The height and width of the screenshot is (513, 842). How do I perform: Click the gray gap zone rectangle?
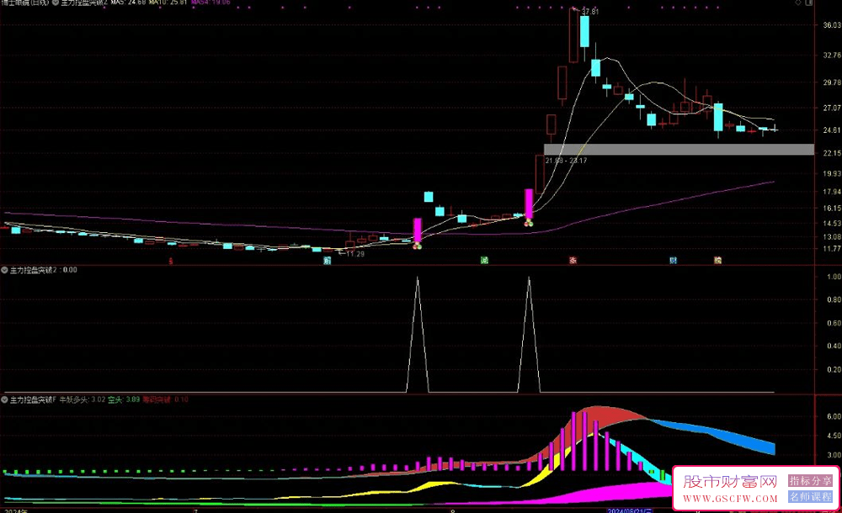pyautogui.click(x=679, y=150)
